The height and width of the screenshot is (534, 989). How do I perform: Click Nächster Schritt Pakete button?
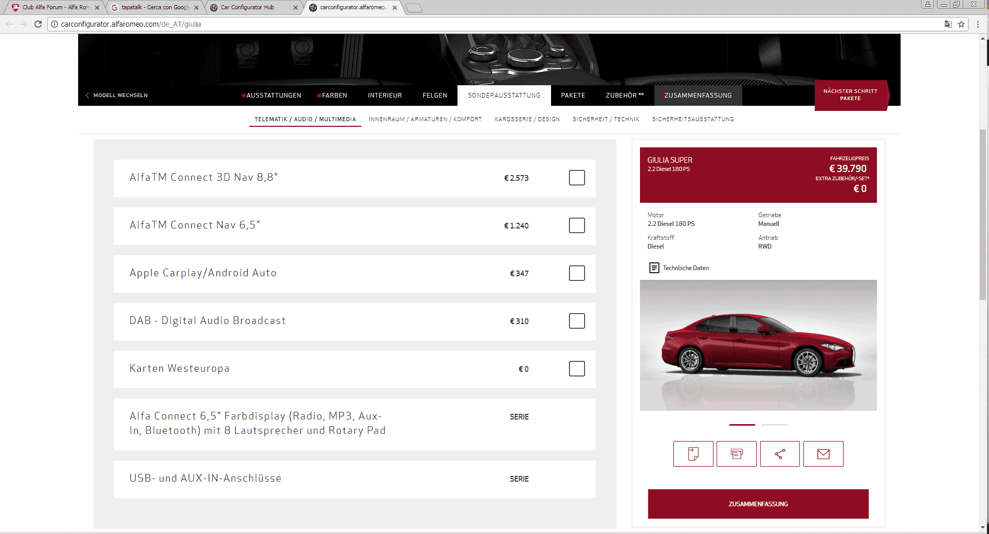pyautogui.click(x=850, y=95)
